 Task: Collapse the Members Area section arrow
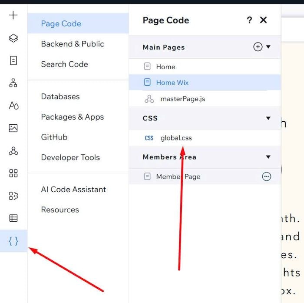click(268, 157)
